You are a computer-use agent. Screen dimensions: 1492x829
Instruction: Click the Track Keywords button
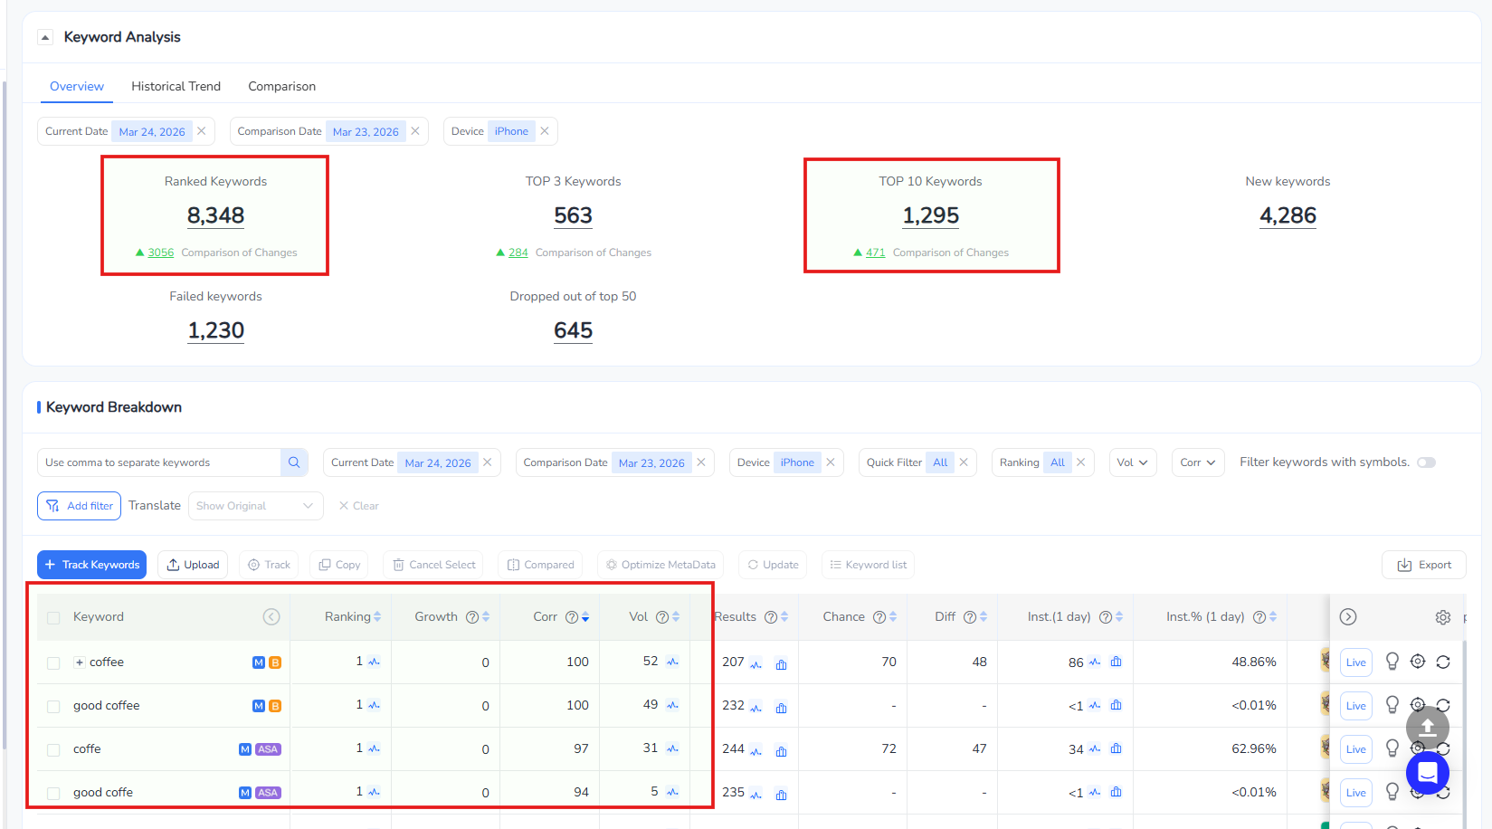click(91, 564)
